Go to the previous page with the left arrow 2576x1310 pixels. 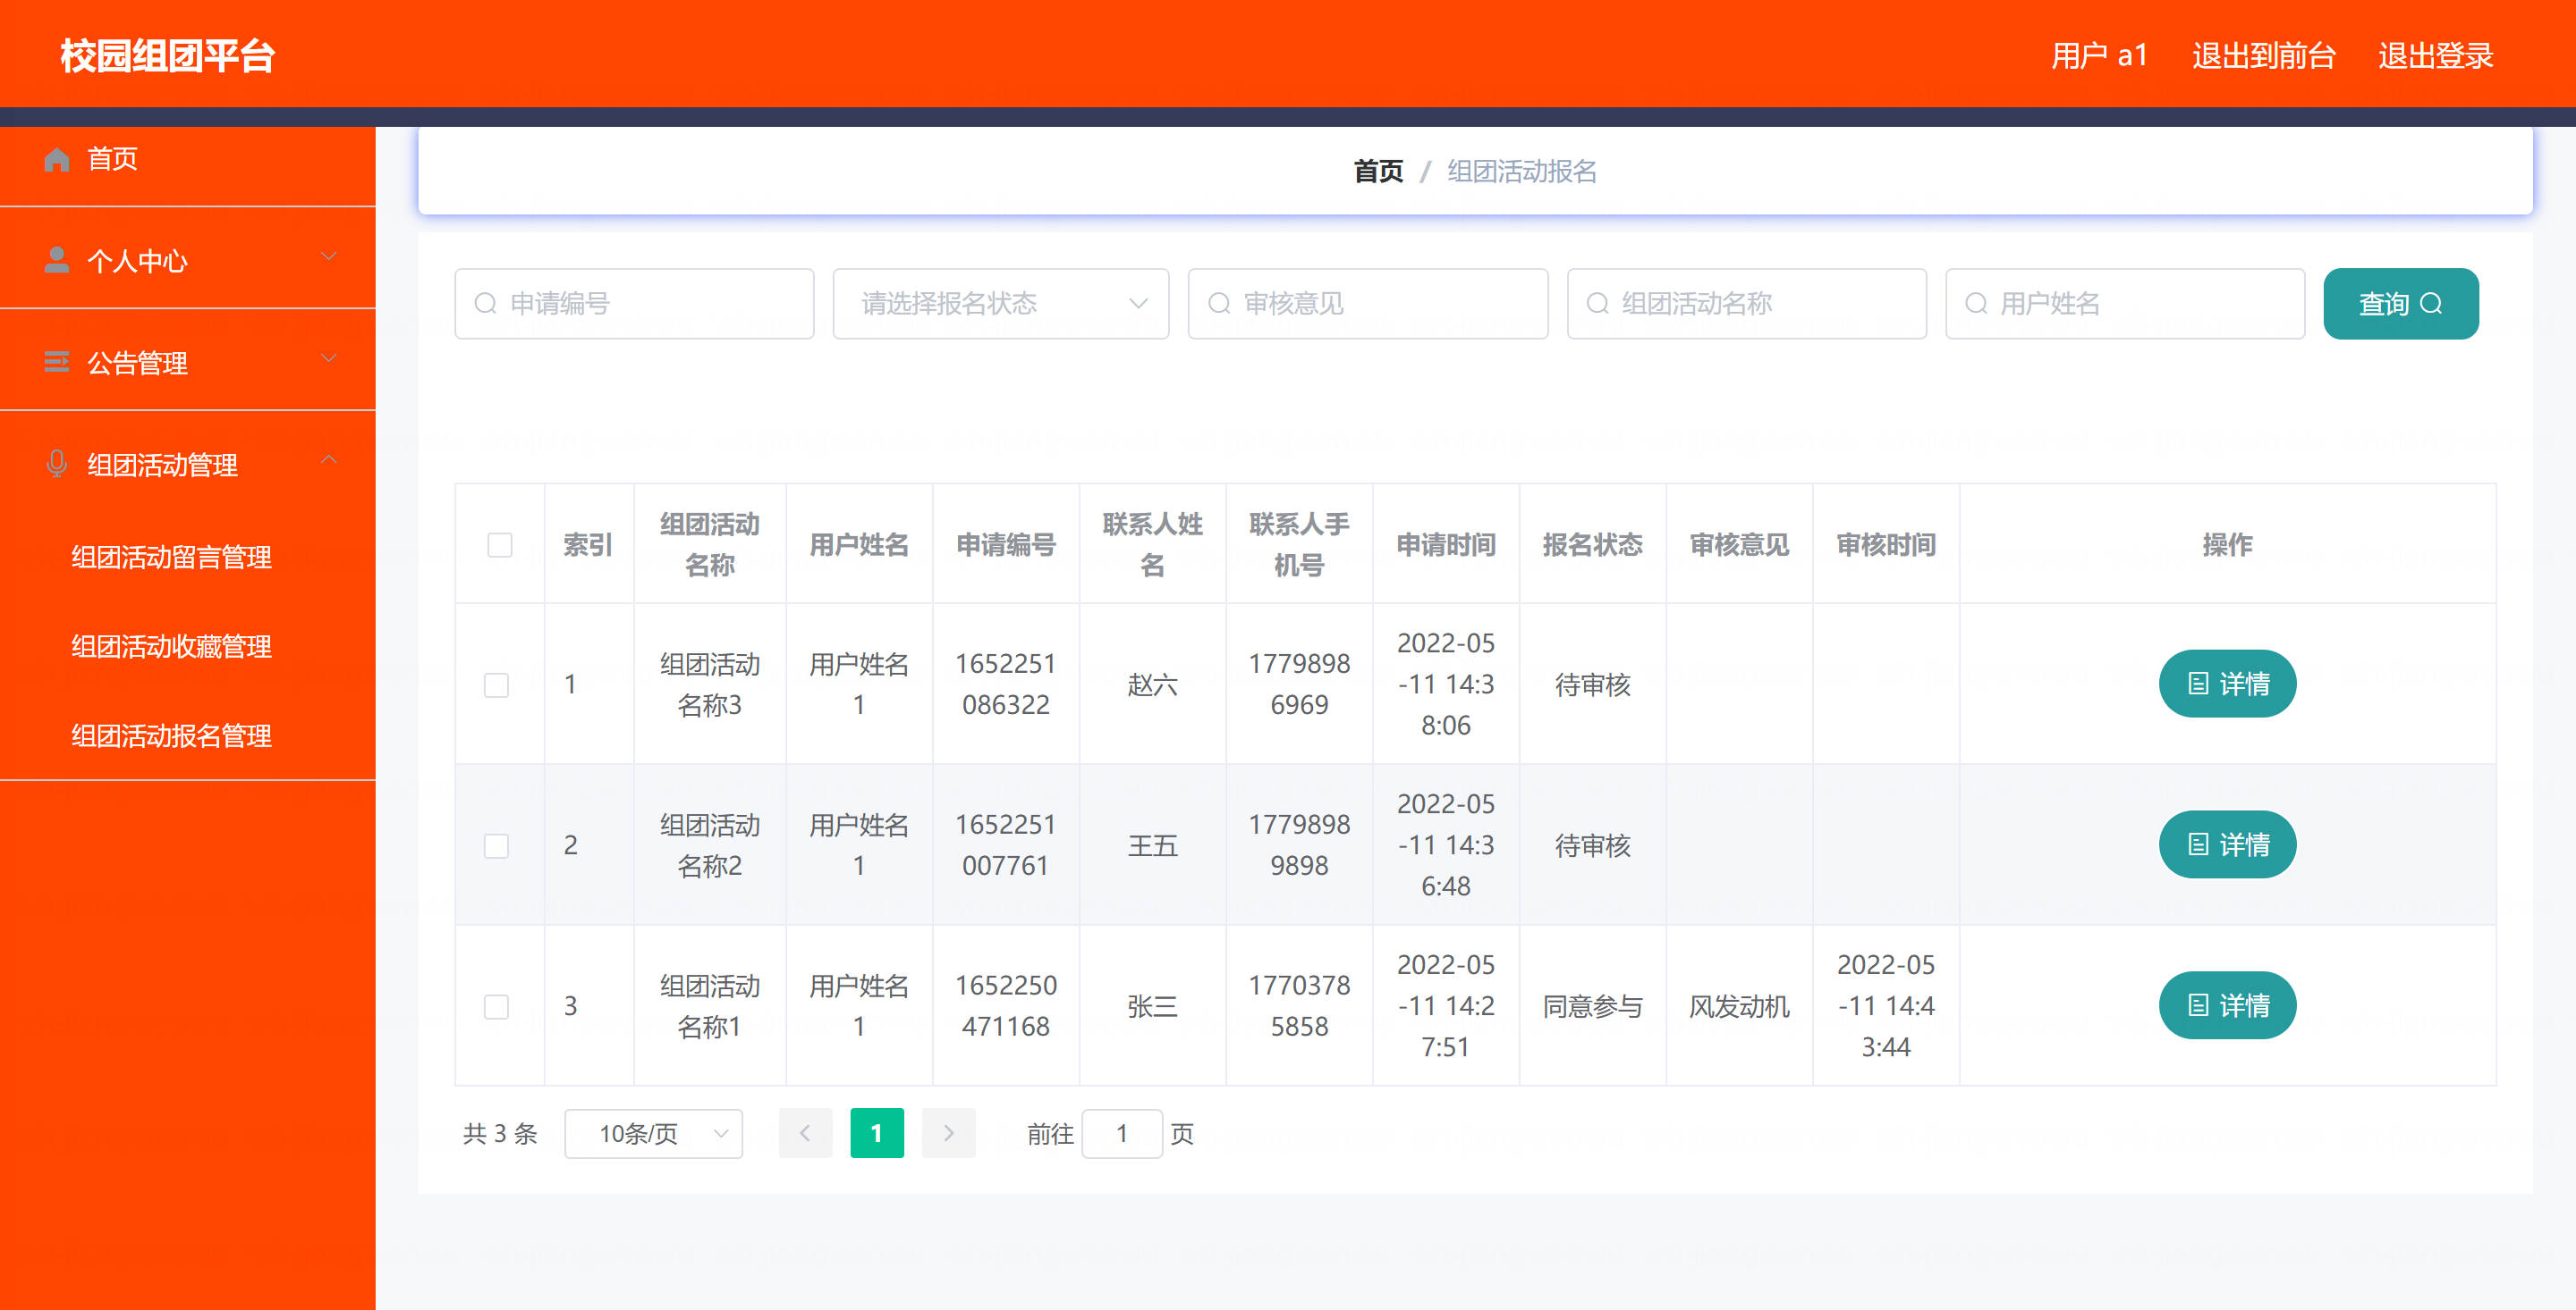805,1133
